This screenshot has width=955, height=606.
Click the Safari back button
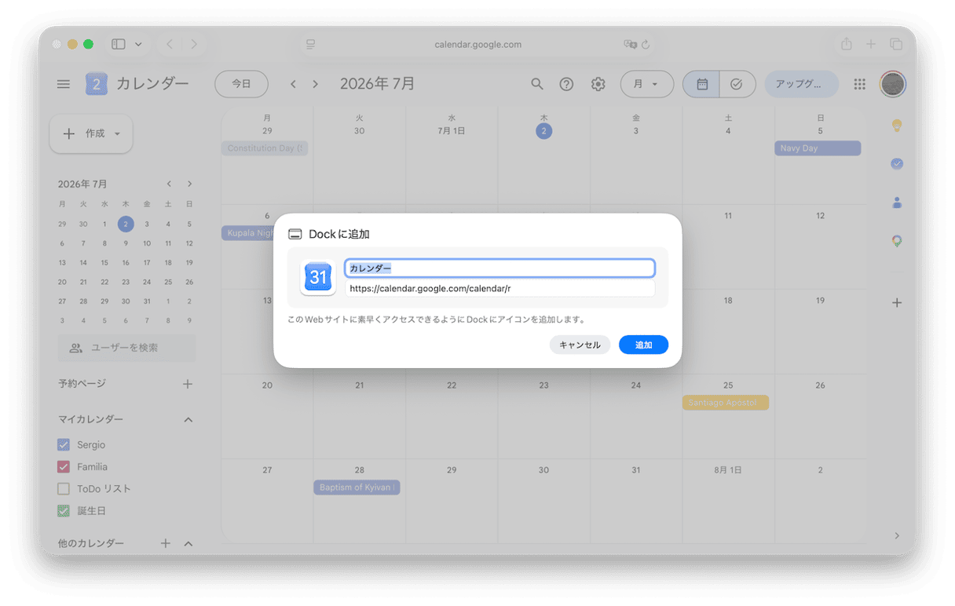pos(170,45)
